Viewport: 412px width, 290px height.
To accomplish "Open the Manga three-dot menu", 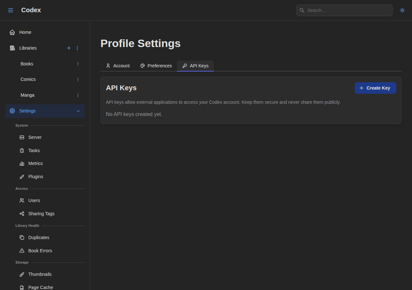I will 78,95.
